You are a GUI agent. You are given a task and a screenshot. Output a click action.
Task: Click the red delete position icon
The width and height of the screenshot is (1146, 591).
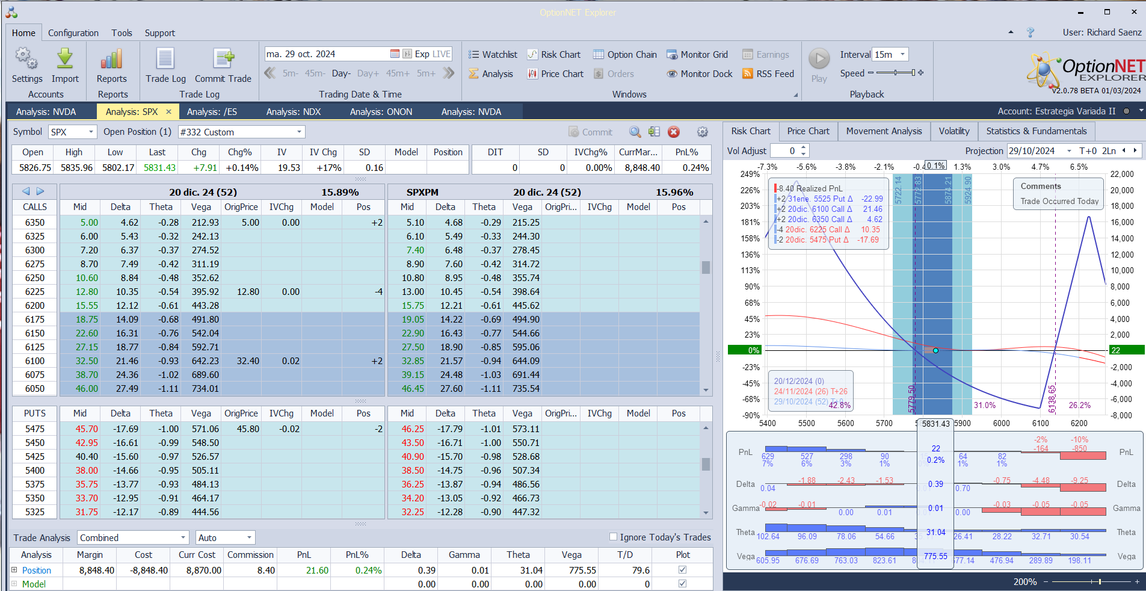674,132
